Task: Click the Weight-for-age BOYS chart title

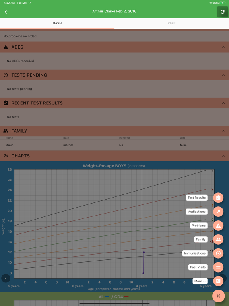Action: [114, 166]
